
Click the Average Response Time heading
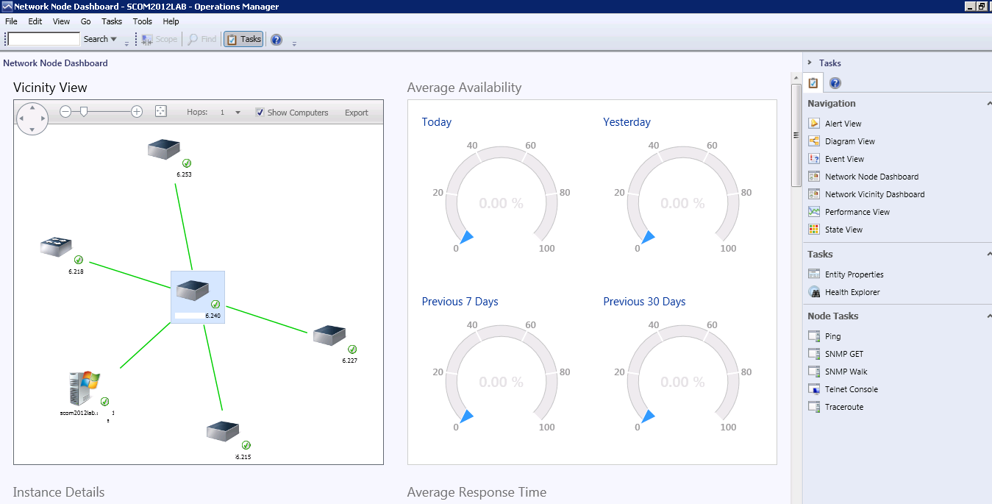coord(477,492)
